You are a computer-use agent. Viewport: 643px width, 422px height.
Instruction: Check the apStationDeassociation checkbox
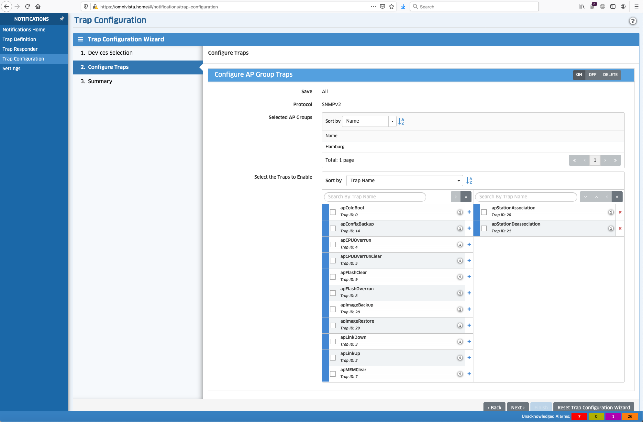point(484,228)
